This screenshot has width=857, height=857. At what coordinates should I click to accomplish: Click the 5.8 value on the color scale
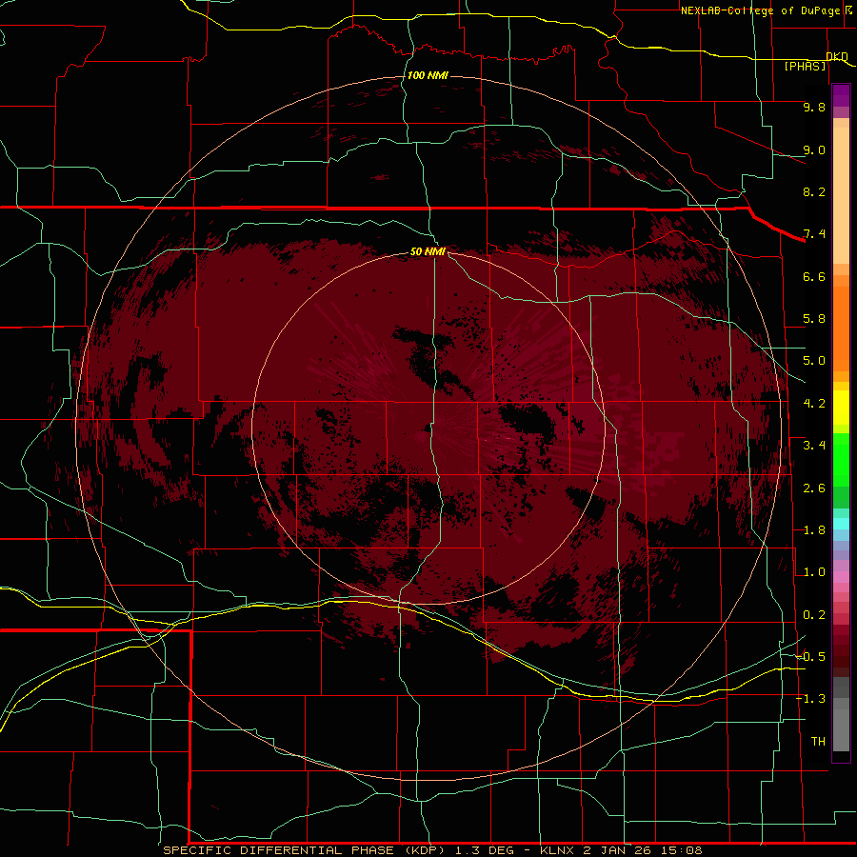[x=814, y=319]
